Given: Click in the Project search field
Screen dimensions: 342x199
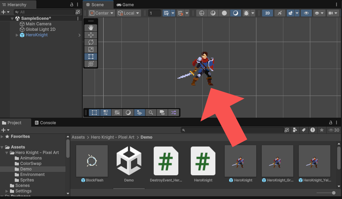Looking at the screenshot, I should pyautogui.click(x=233, y=130).
